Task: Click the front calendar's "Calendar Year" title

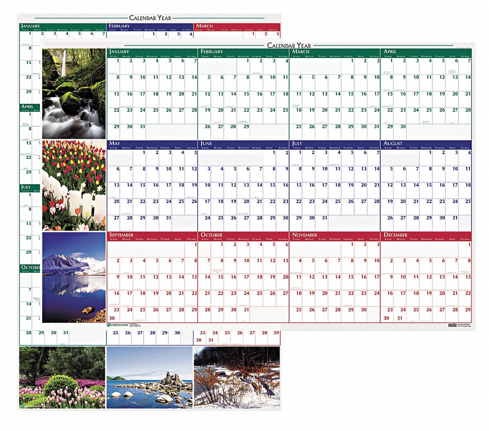Action: click(289, 46)
